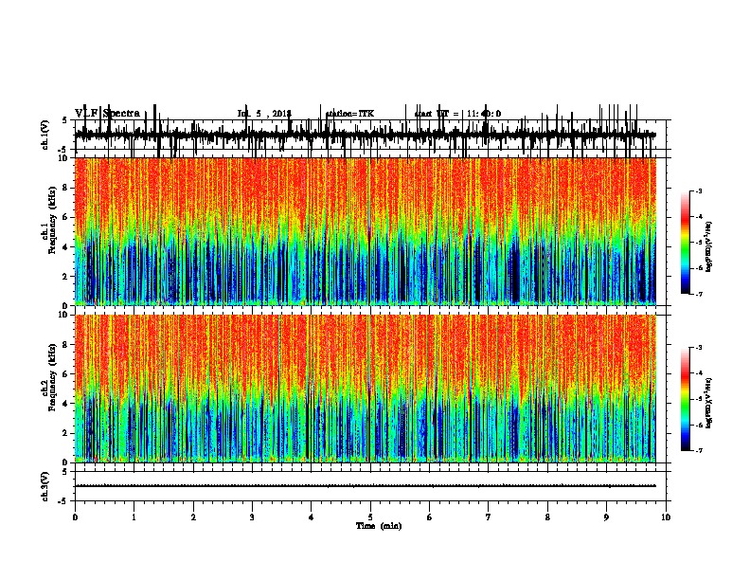Screen dimensions: 750x580
Task: Click the 4 kHz tick on ch.1 frequency axis
Action: point(66,247)
